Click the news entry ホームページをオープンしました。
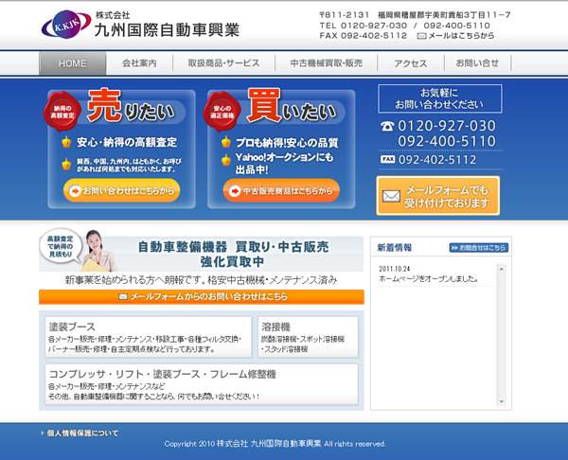568x460 pixels. coord(428,279)
